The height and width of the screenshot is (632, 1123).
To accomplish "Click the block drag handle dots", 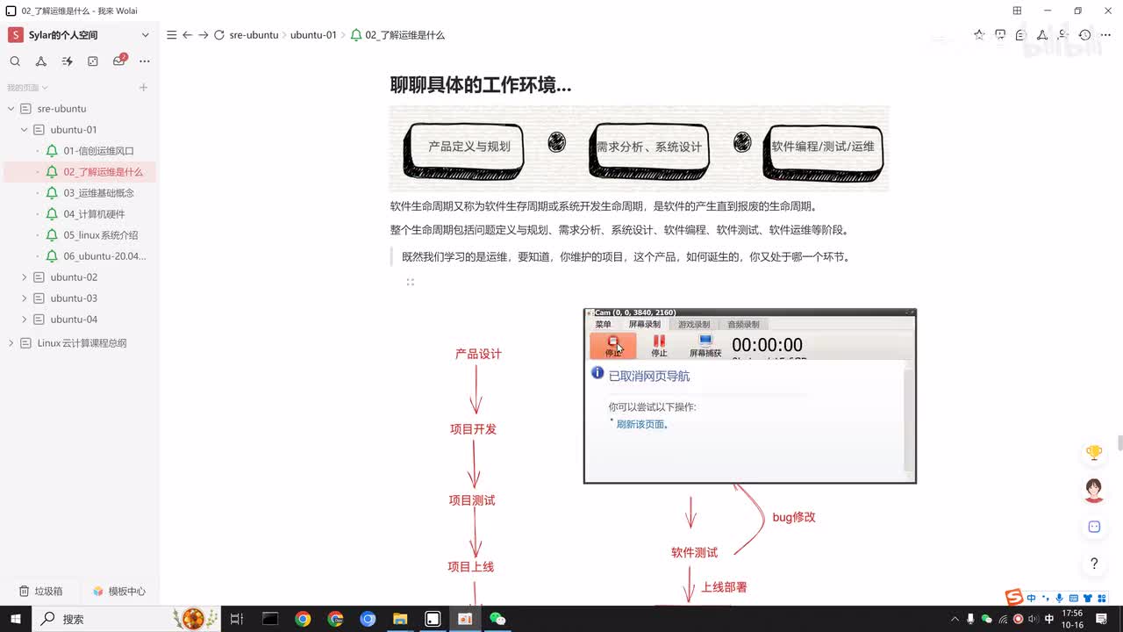I will (x=410, y=282).
